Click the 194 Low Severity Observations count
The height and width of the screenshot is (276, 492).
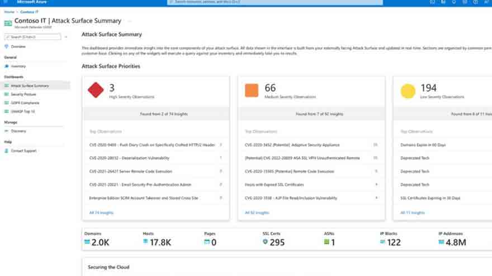(428, 88)
